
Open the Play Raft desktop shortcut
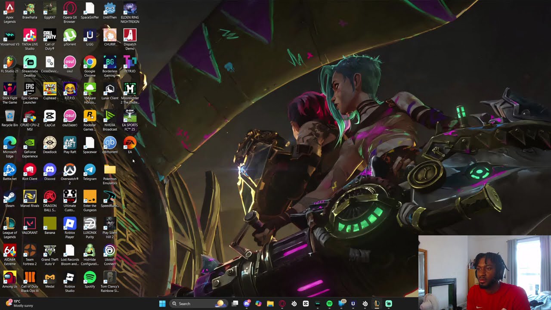pos(70,145)
